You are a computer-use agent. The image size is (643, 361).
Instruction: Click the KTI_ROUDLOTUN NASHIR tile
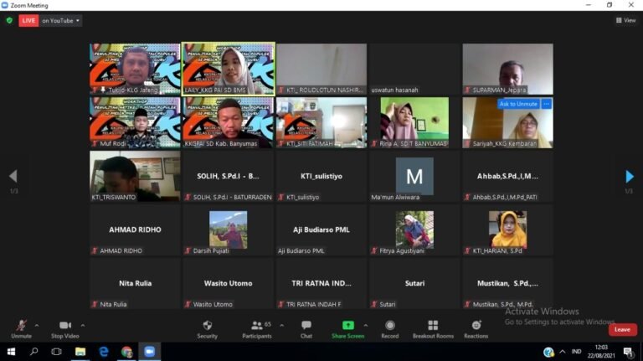point(321,69)
